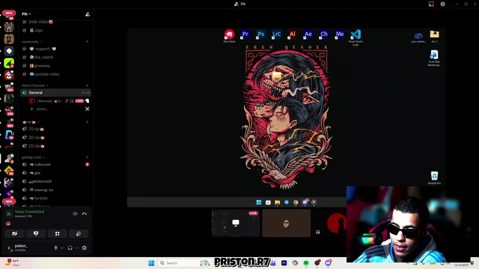
Task: Select the General voice channel
Action: point(55,93)
